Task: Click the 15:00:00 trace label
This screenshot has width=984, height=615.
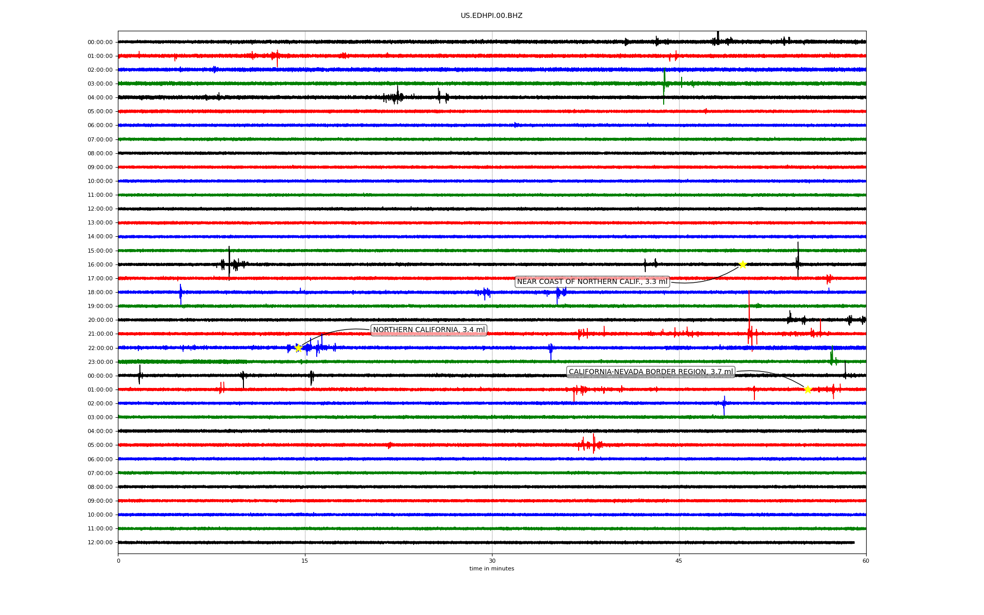Action: tap(100, 251)
